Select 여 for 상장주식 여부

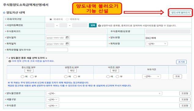pyautogui.click(x=66, y=77)
